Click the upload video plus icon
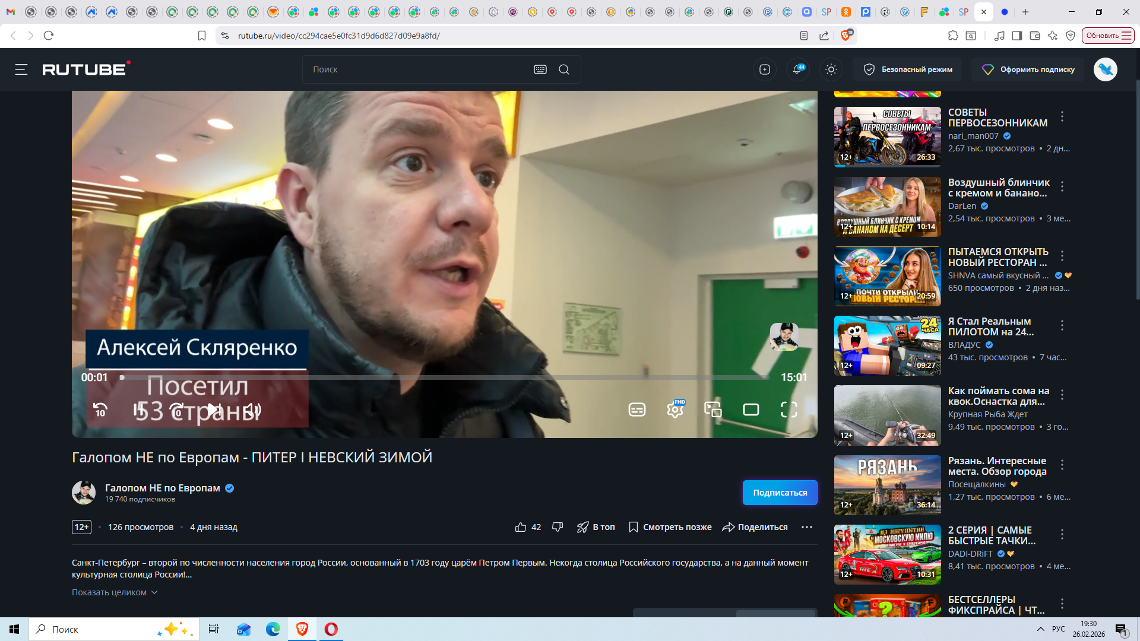Viewport: 1140px width, 641px height. [x=765, y=69]
